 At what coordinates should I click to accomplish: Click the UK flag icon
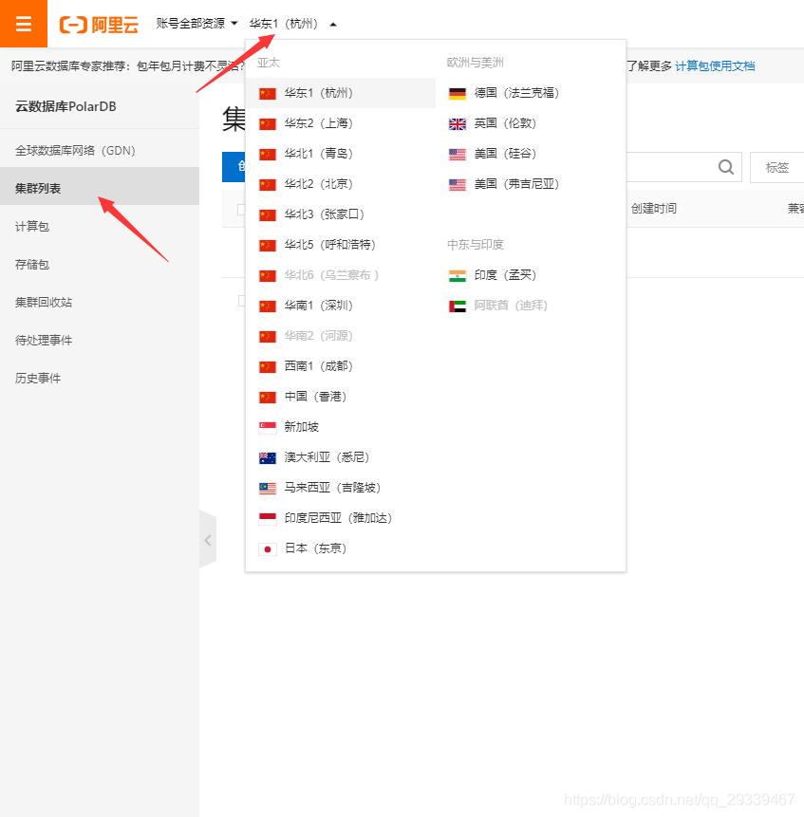tap(457, 124)
